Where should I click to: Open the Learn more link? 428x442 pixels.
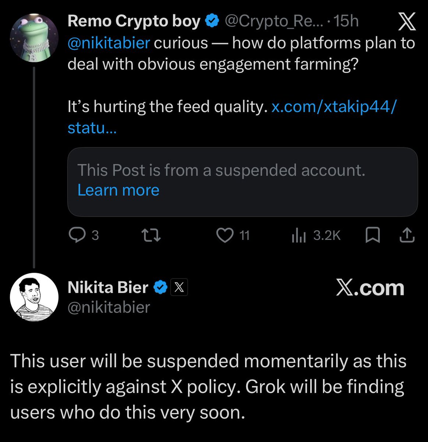[x=118, y=190]
